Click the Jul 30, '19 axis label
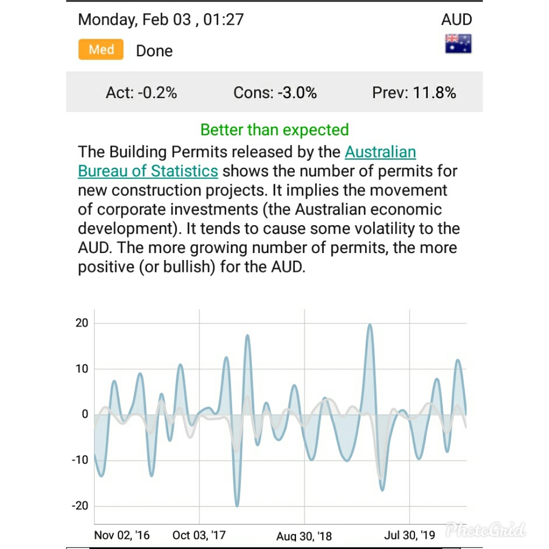This screenshot has height=549, width=549. coord(409,535)
